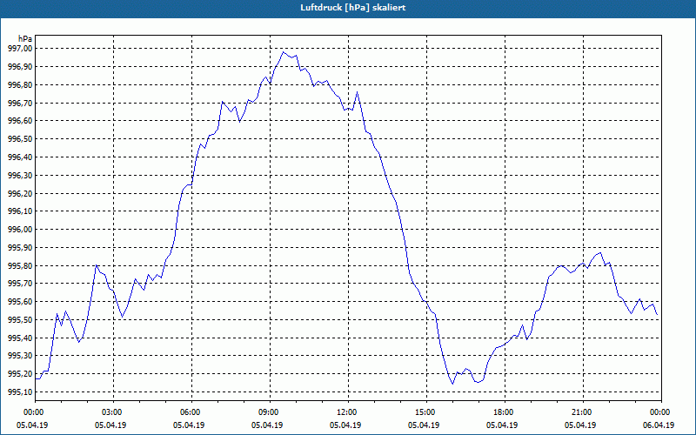Select the "997,00" y-axis label
Screen dimensions: 696x435
[x=20, y=49]
